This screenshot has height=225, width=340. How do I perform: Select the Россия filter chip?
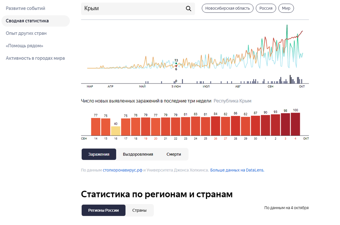266,8
